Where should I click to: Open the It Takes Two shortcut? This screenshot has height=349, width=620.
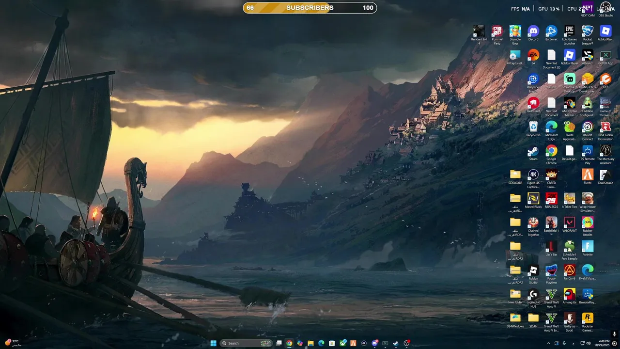[569, 200]
